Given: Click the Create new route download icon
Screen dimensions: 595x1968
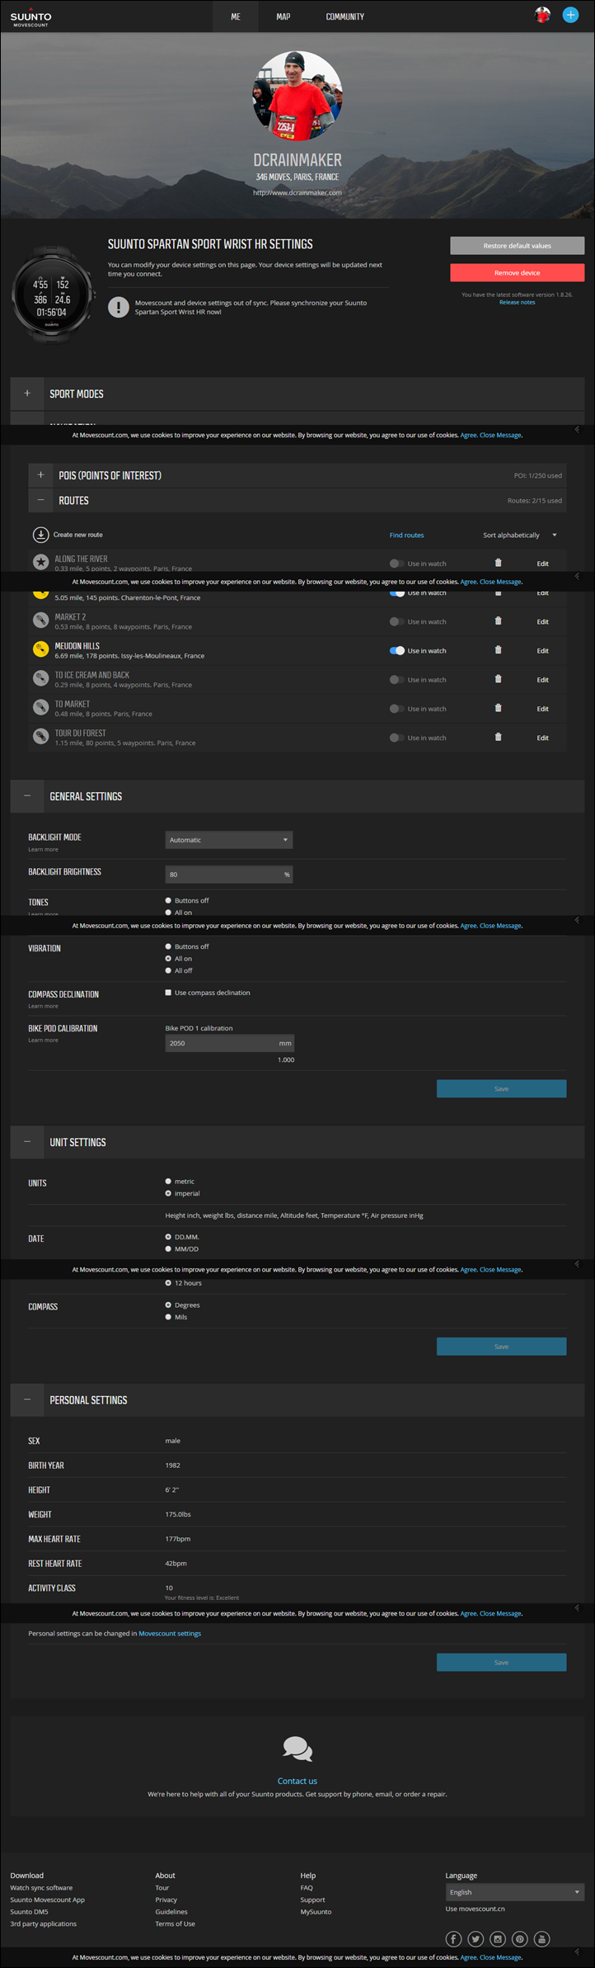Looking at the screenshot, I should 40,535.
